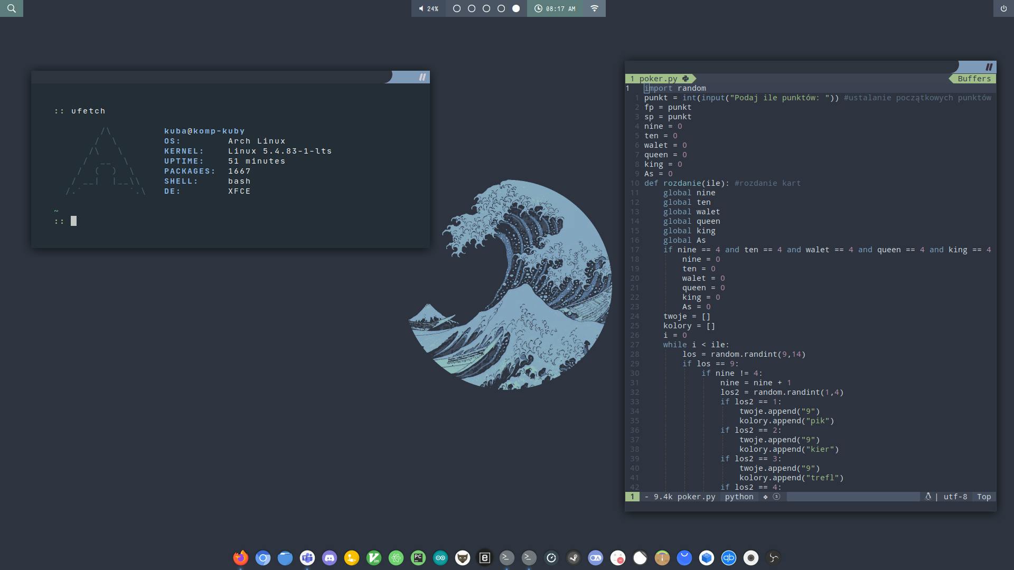Click the volume 24% indicator

click(x=428, y=8)
